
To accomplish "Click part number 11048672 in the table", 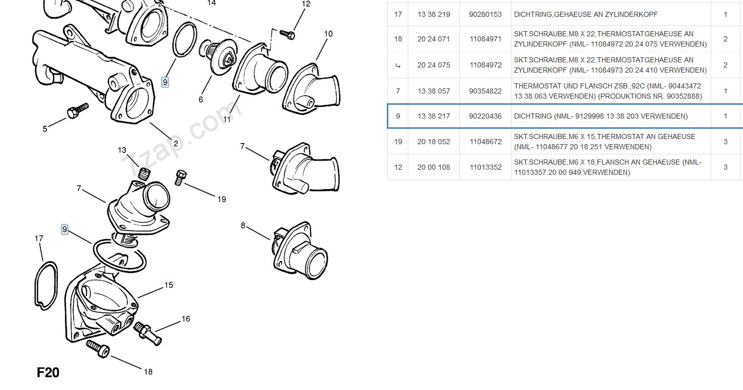I will click(485, 142).
